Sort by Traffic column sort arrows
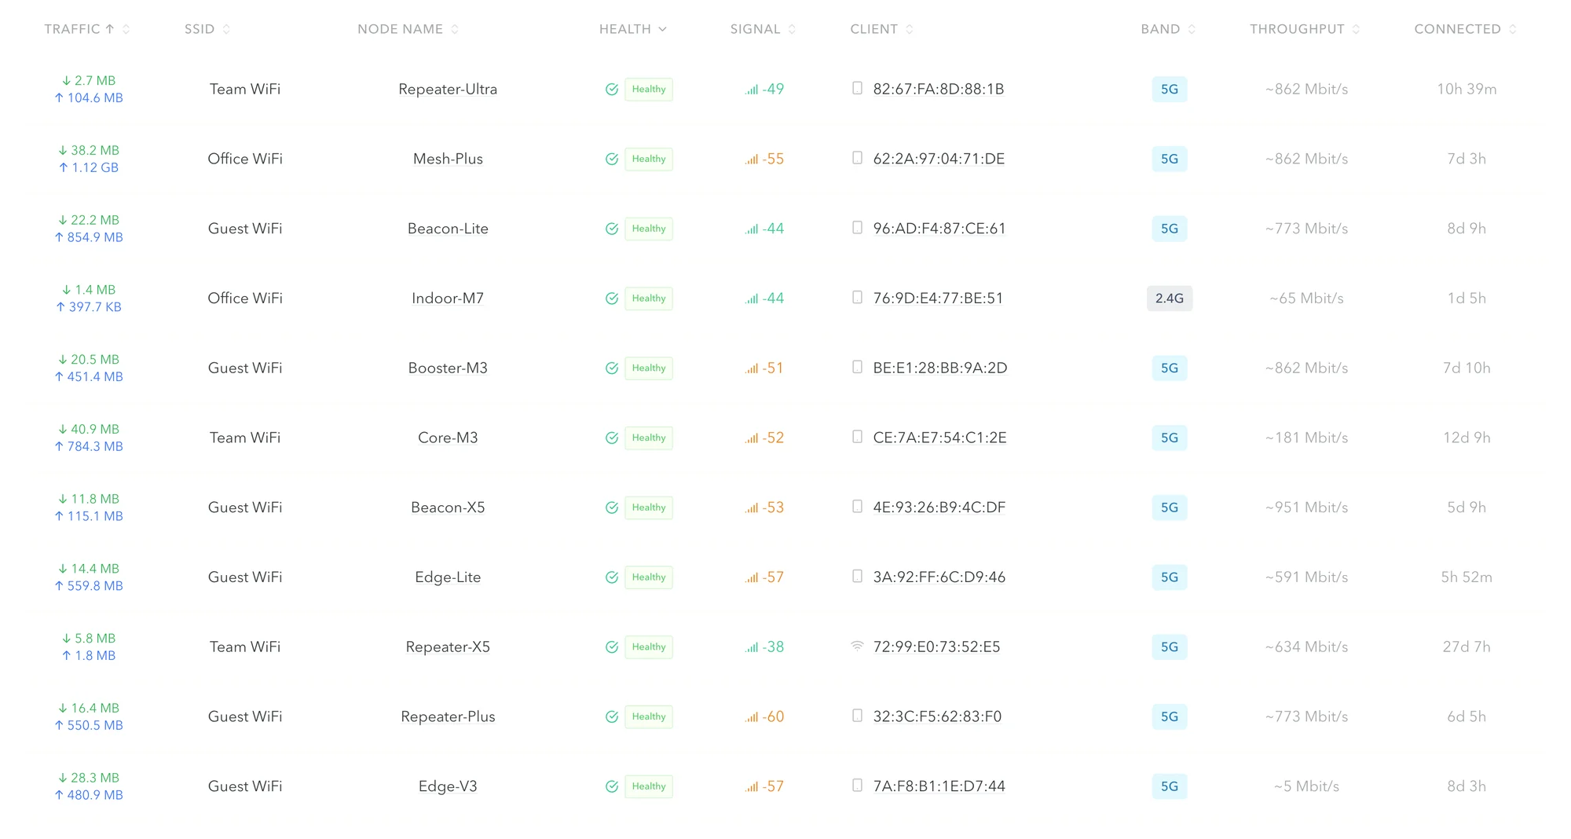This screenshot has width=1571, height=839. pos(126,29)
